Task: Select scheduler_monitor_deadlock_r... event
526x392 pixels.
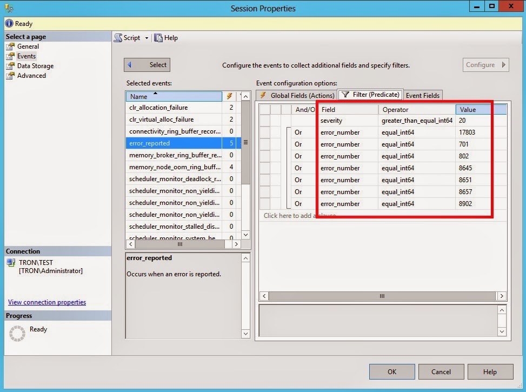Action: click(x=174, y=179)
